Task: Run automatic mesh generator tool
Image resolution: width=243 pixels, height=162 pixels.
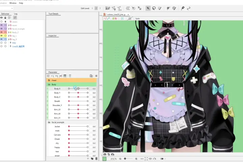Action: pos(119,8)
